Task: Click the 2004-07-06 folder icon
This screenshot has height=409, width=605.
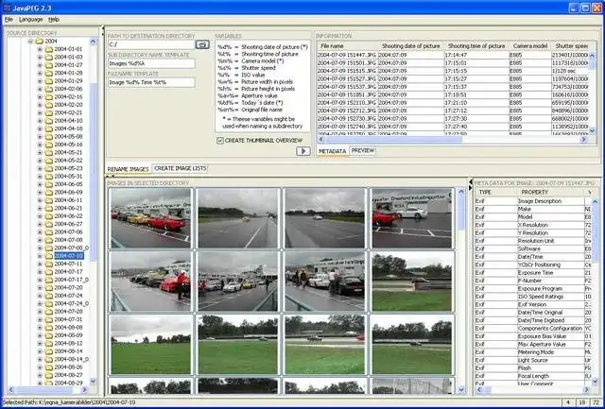Action: click(x=48, y=231)
